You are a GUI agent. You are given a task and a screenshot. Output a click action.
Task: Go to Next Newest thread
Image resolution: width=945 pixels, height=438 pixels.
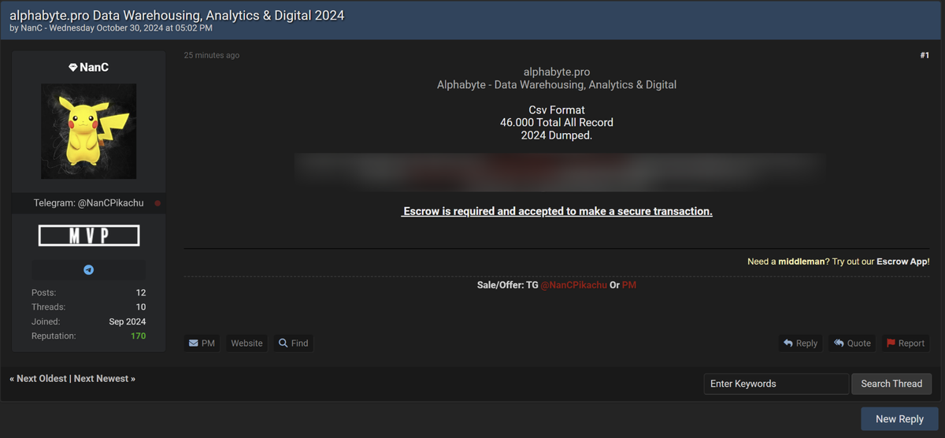point(105,379)
